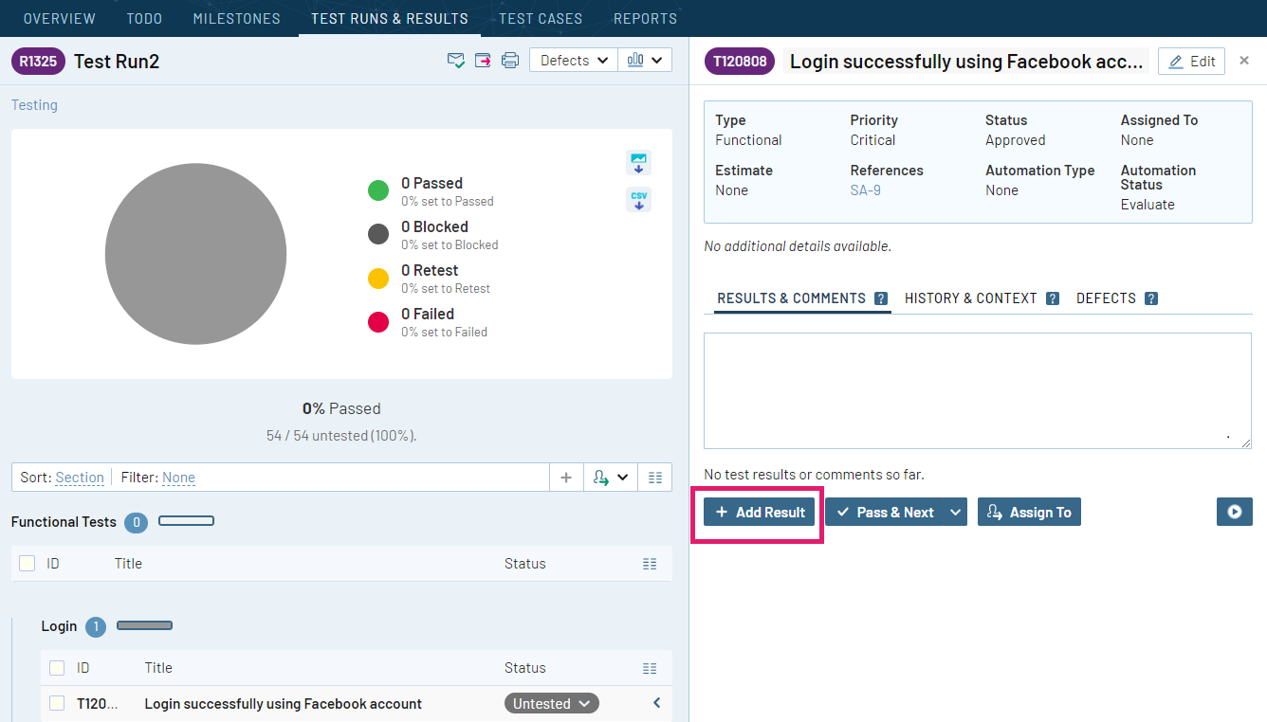Open email notification settings for Test Run2

456,60
